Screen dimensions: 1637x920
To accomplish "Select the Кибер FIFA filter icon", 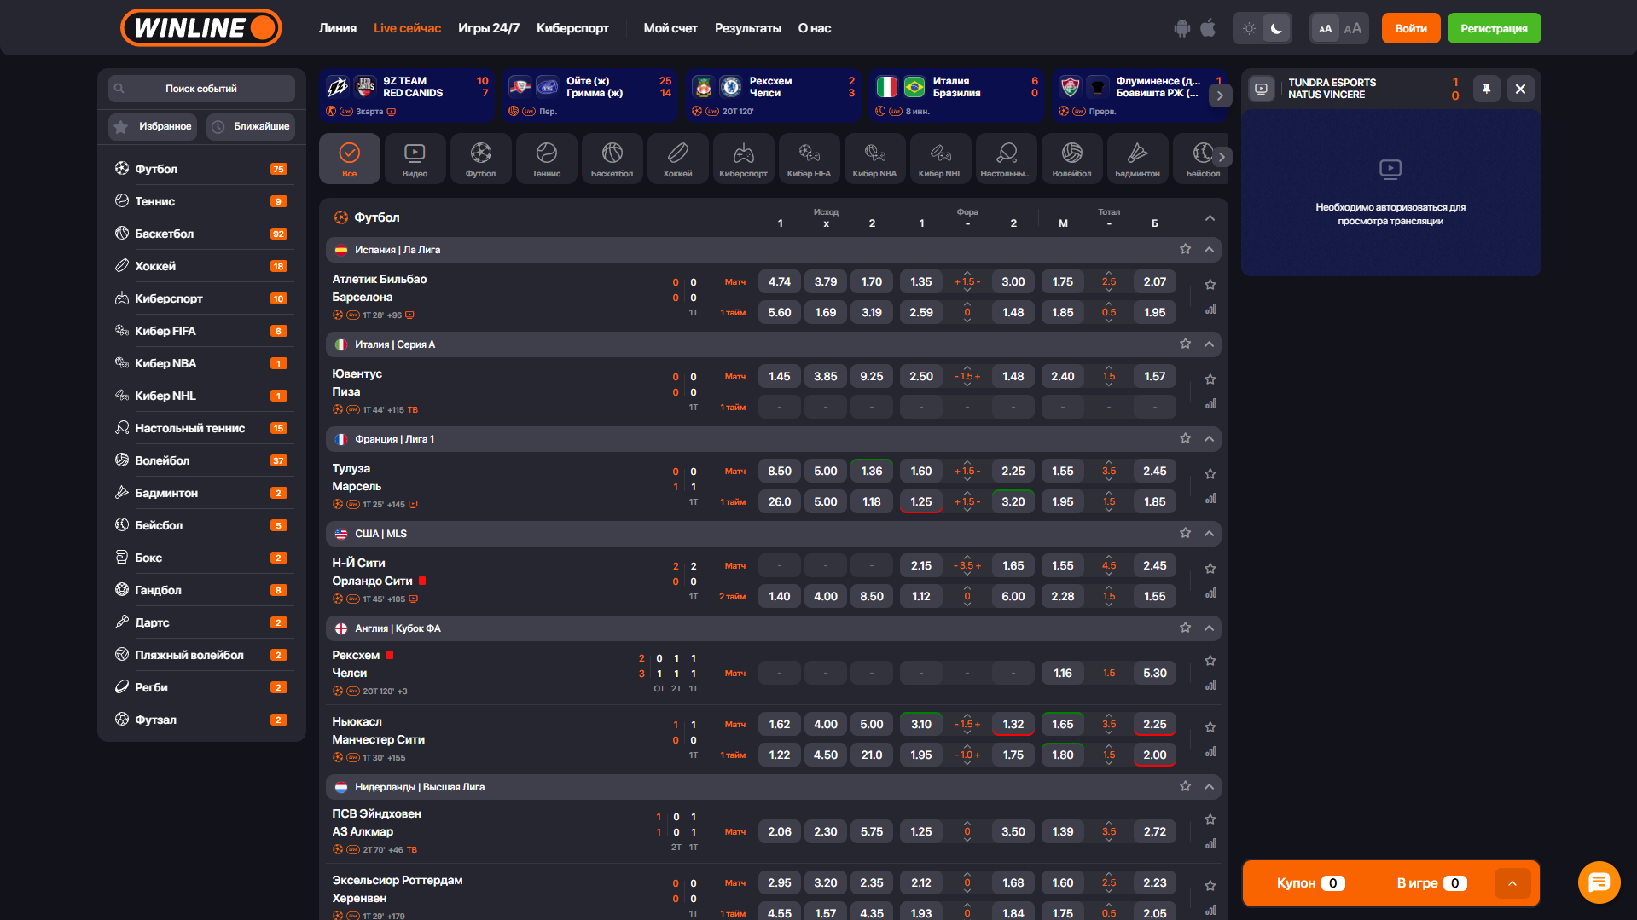I will 809,159.
